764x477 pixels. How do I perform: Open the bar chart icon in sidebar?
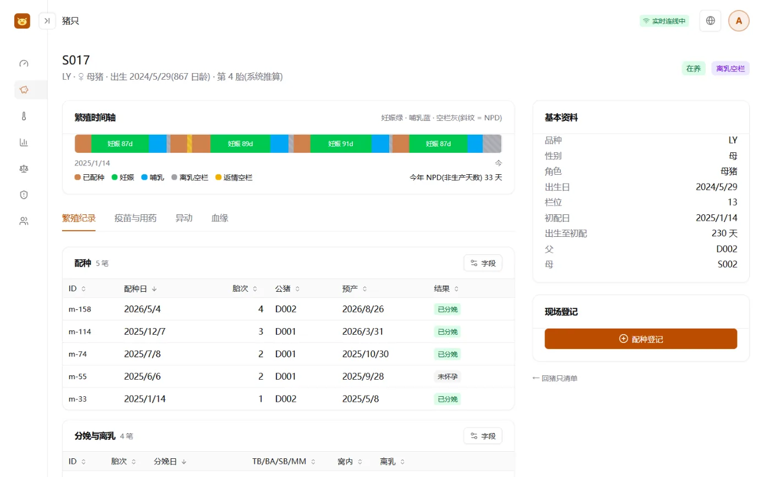(x=24, y=142)
